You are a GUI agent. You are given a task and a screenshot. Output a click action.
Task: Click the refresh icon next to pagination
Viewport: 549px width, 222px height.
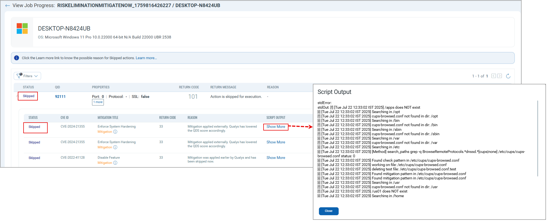pyautogui.click(x=508, y=76)
